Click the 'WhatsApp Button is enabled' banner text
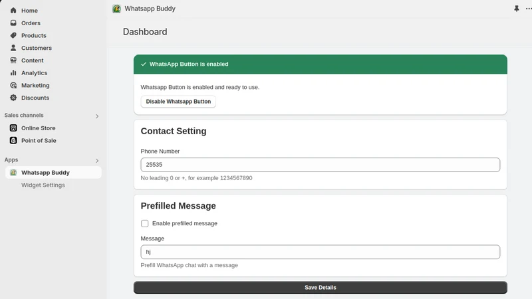This screenshot has width=532, height=299. tap(189, 64)
